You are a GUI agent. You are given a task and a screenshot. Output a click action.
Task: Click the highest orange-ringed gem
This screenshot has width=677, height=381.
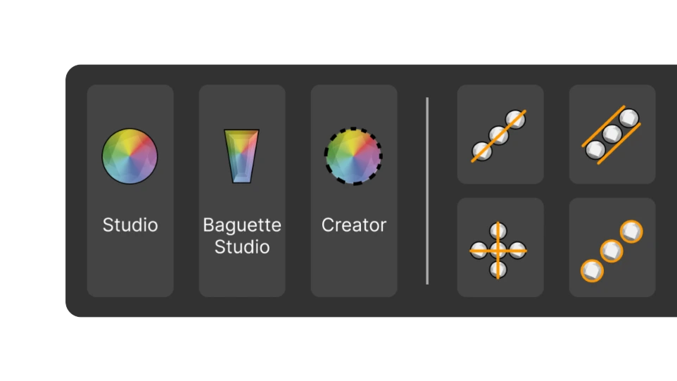[x=631, y=232]
